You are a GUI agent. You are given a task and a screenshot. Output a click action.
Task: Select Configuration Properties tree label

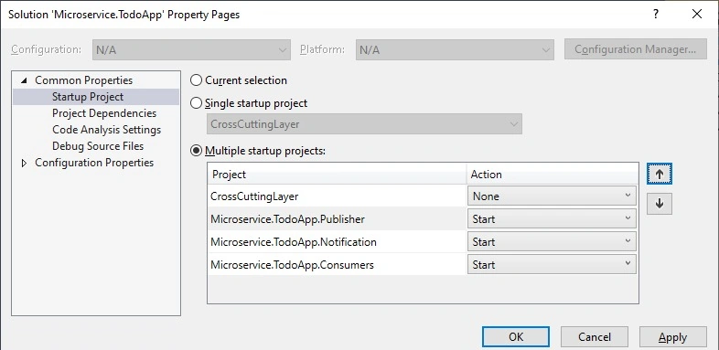point(94,163)
